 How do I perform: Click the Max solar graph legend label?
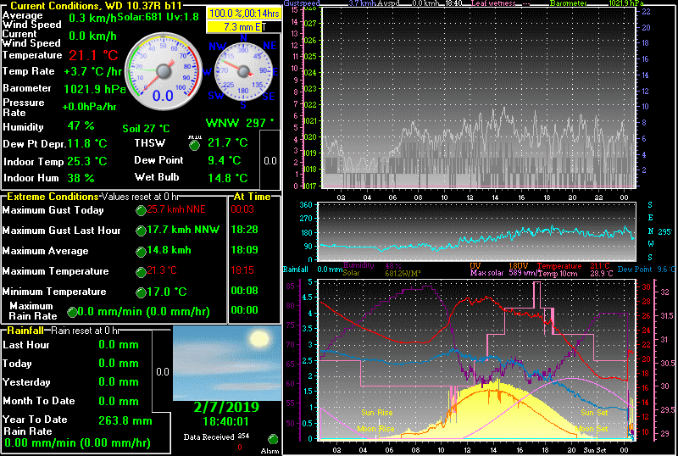click(485, 273)
